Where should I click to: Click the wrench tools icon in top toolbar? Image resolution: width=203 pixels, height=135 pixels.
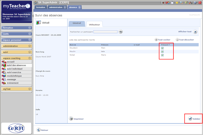[190, 2]
